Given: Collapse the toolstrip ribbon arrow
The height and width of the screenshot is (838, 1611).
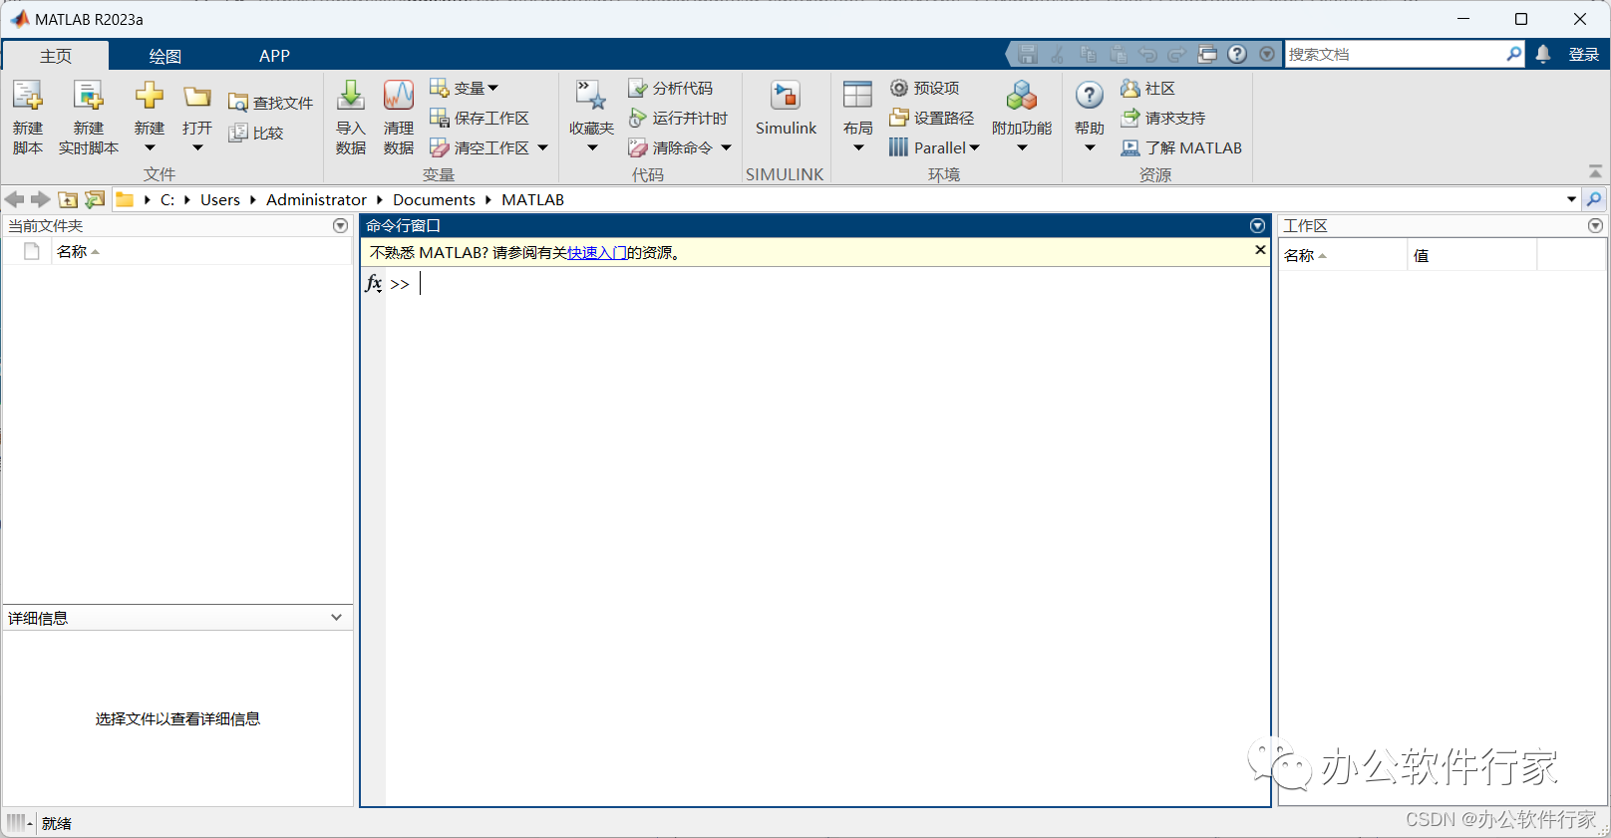Looking at the screenshot, I should pyautogui.click(x=1595, y=171).
